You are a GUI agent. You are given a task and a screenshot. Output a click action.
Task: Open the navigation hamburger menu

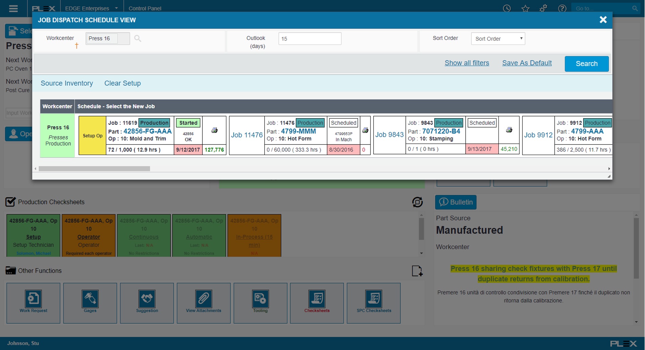(13, 8)
